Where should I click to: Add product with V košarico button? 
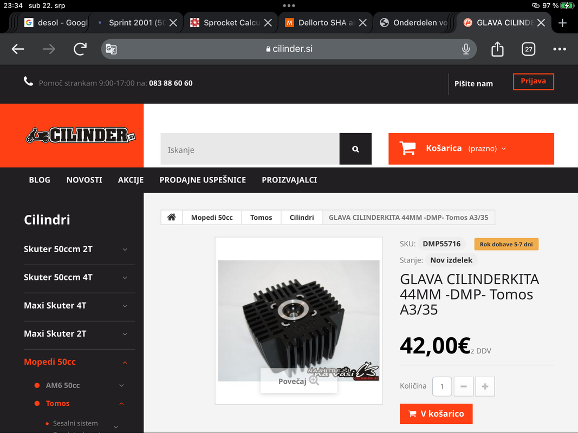click(x=436, y=414)
